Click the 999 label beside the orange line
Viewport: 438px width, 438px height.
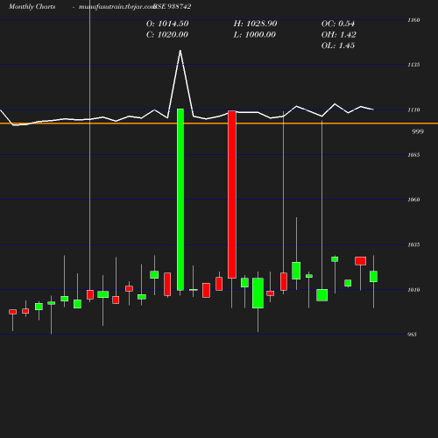click(x=418, y=131)
